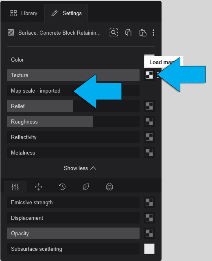
Task: Click the Displacement map checker icon
Action: pos(149,218)
